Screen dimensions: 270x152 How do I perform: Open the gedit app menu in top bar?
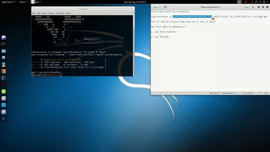click(x=36, y=2)
